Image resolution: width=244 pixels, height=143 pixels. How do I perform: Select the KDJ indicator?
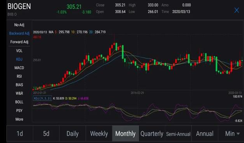tap(19, 59)
